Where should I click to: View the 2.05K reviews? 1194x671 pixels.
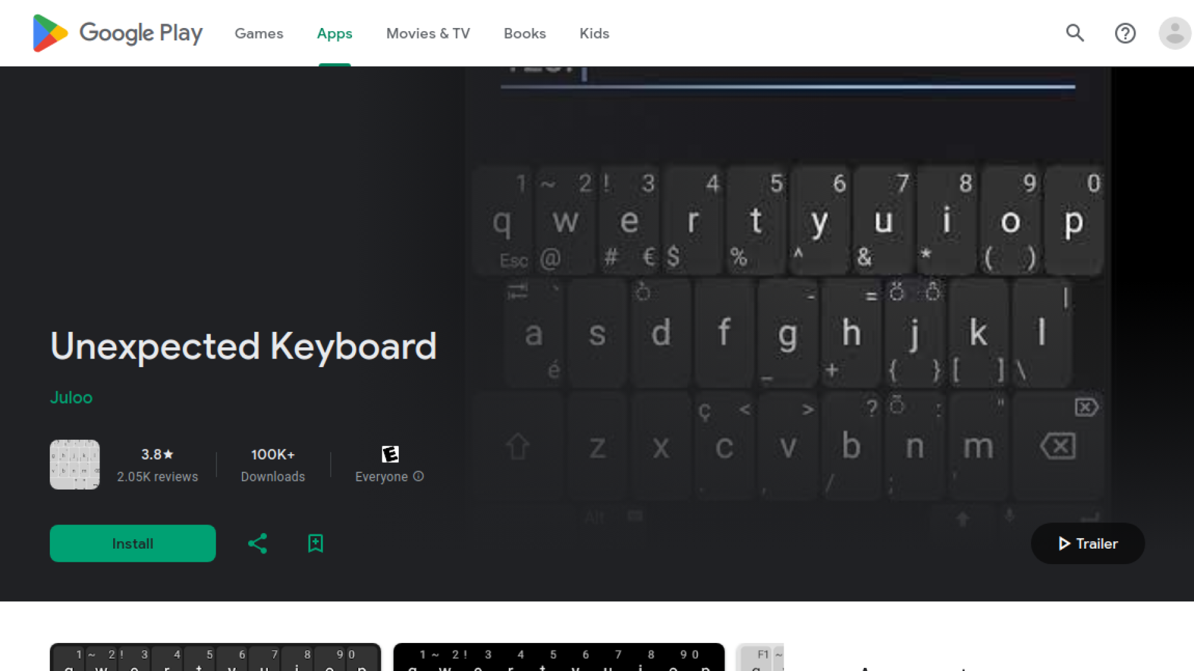[157, 465]
